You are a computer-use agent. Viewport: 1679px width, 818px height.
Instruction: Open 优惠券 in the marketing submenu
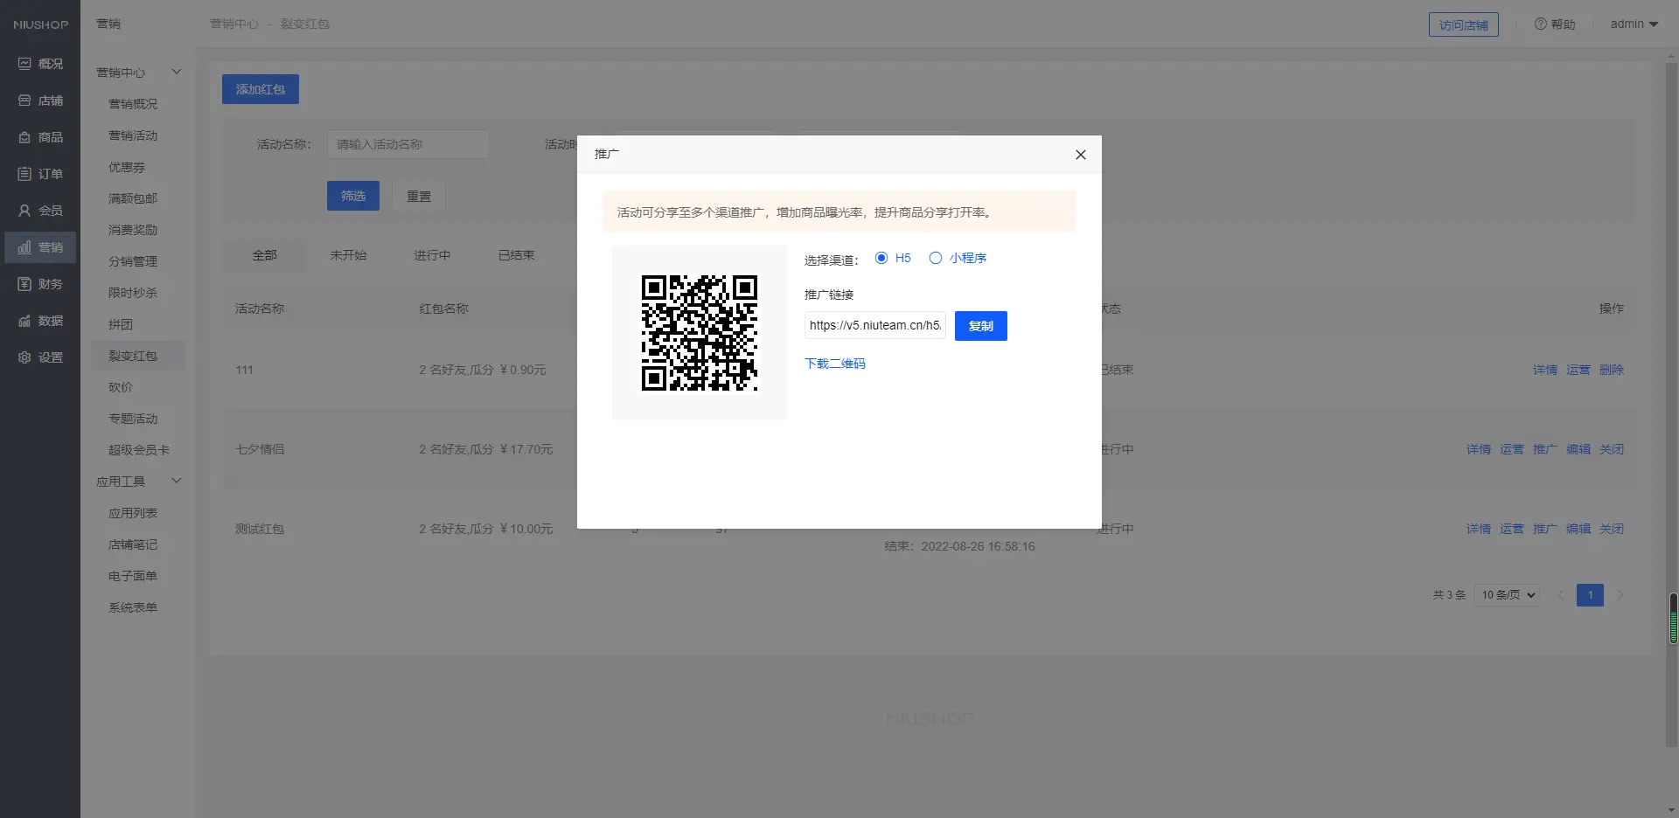pos(127,167)
